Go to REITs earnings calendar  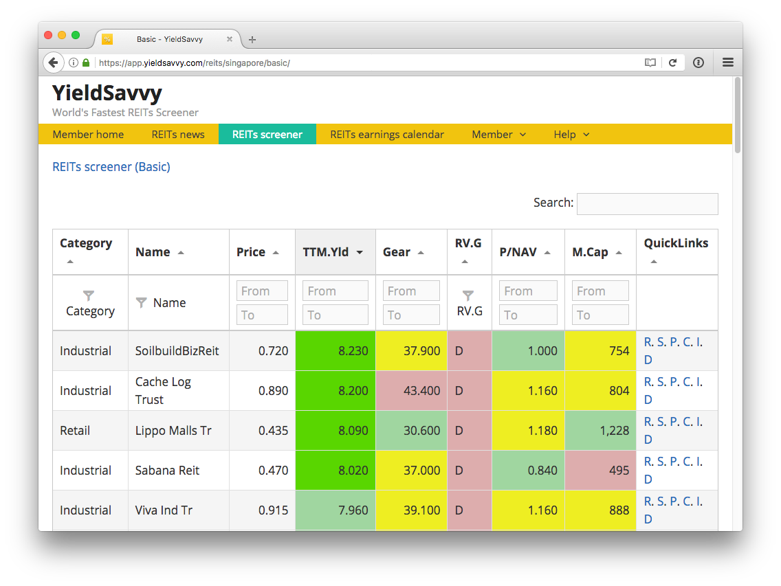(x=387, y=135)
